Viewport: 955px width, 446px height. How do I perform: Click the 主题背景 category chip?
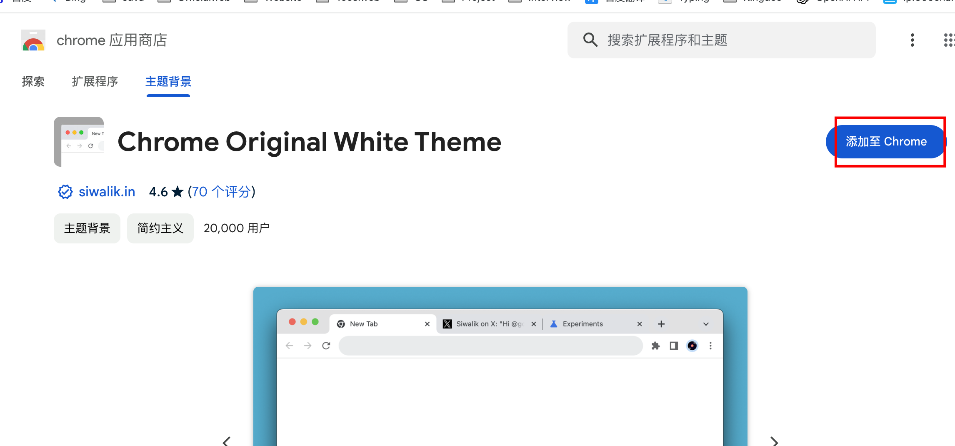[x=87, y=228]
